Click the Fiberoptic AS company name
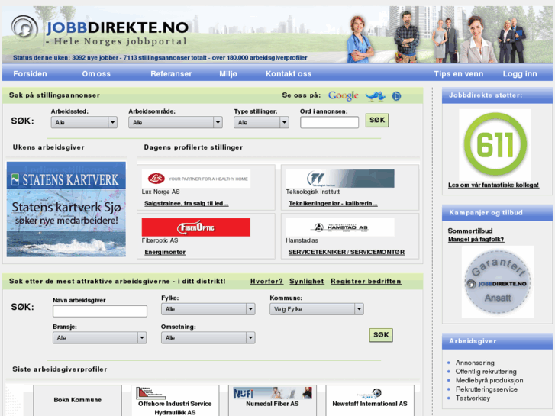555x416 pixels. pyautogui.click(x=160, y=240)
